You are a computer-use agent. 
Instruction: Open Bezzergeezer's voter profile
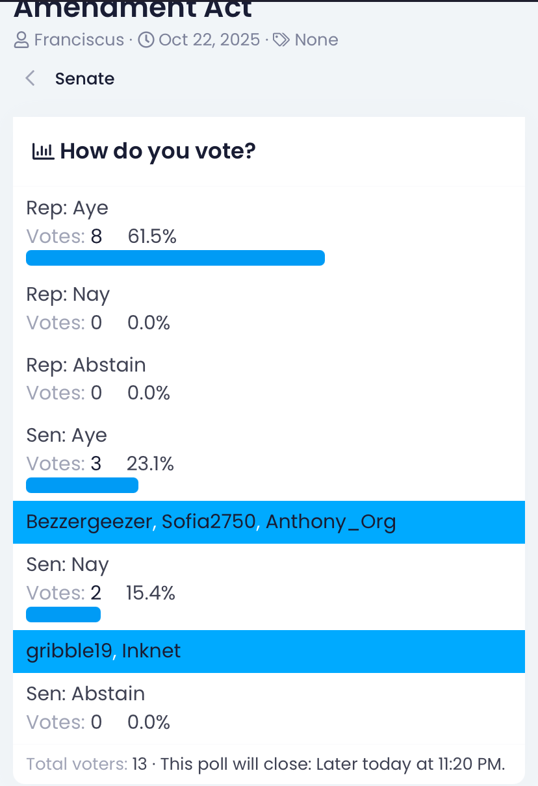pos(88,522)
